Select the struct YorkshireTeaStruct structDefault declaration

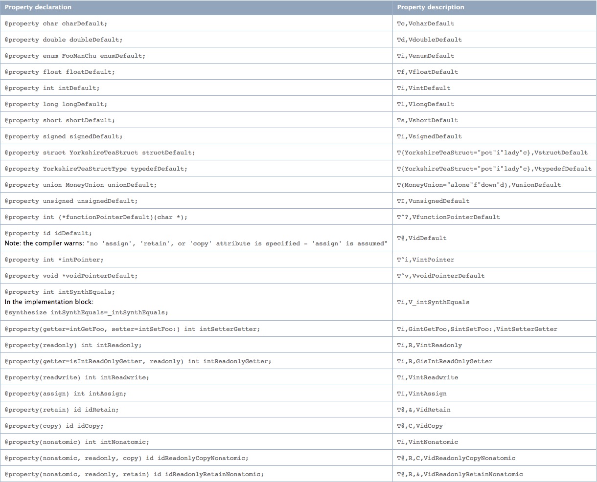(100, 153)
